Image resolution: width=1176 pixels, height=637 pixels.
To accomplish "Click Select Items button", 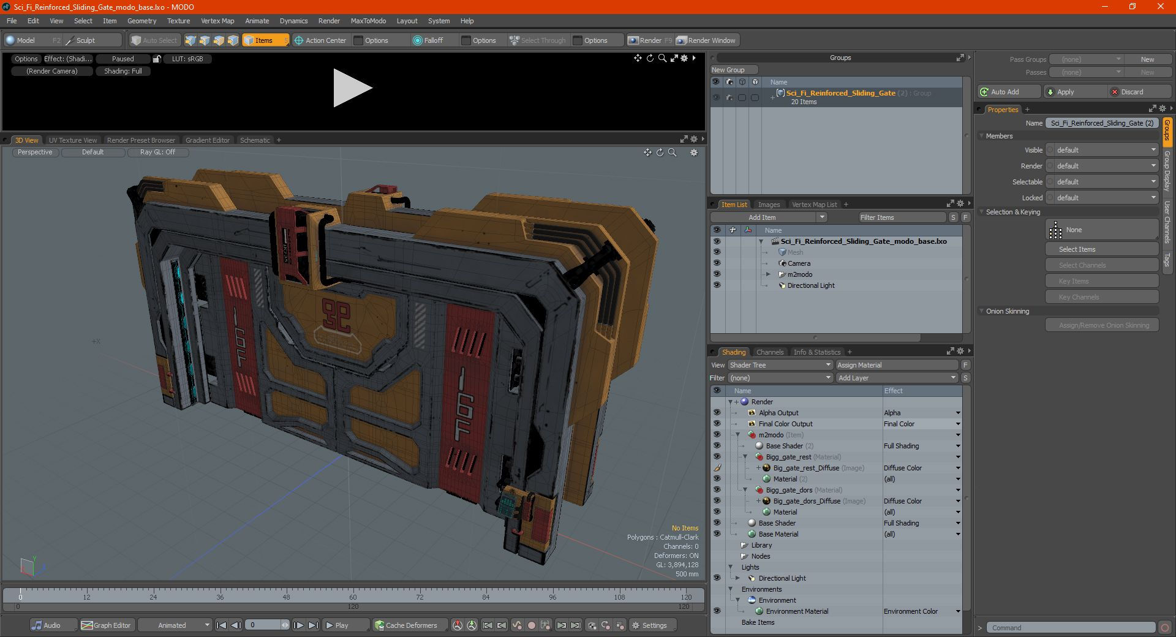I will coord(1102,249).
